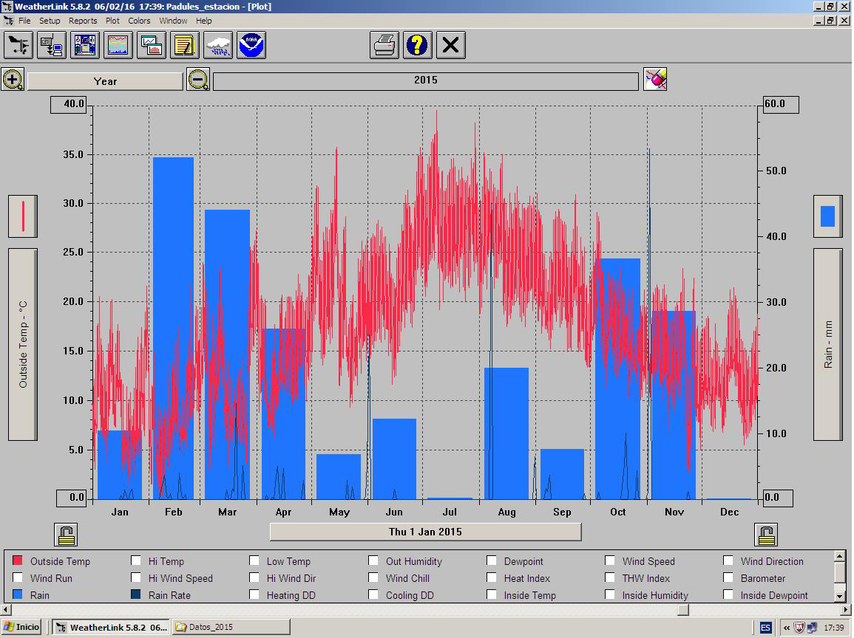
Task: Enable the Hi Wind Dir checkbox
Action: coord(254,577)
